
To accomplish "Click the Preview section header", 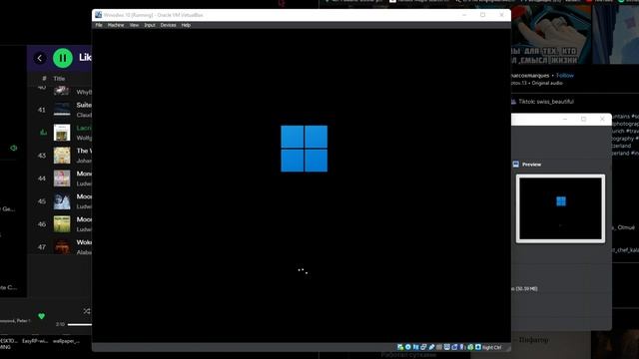I will [531, 165].
